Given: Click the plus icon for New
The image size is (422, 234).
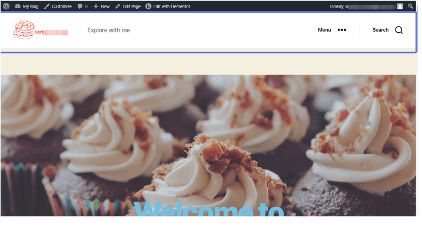Looking at the screenshot, I should pyautogui.click(x=96, y=6).
